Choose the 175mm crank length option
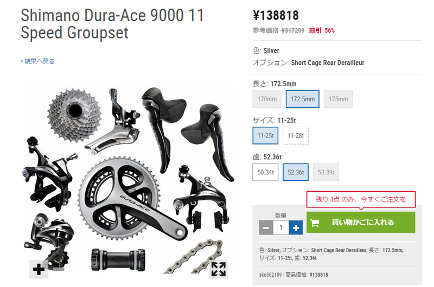The width and height of the screenshot is (434, 287). [x=338, y=99]
